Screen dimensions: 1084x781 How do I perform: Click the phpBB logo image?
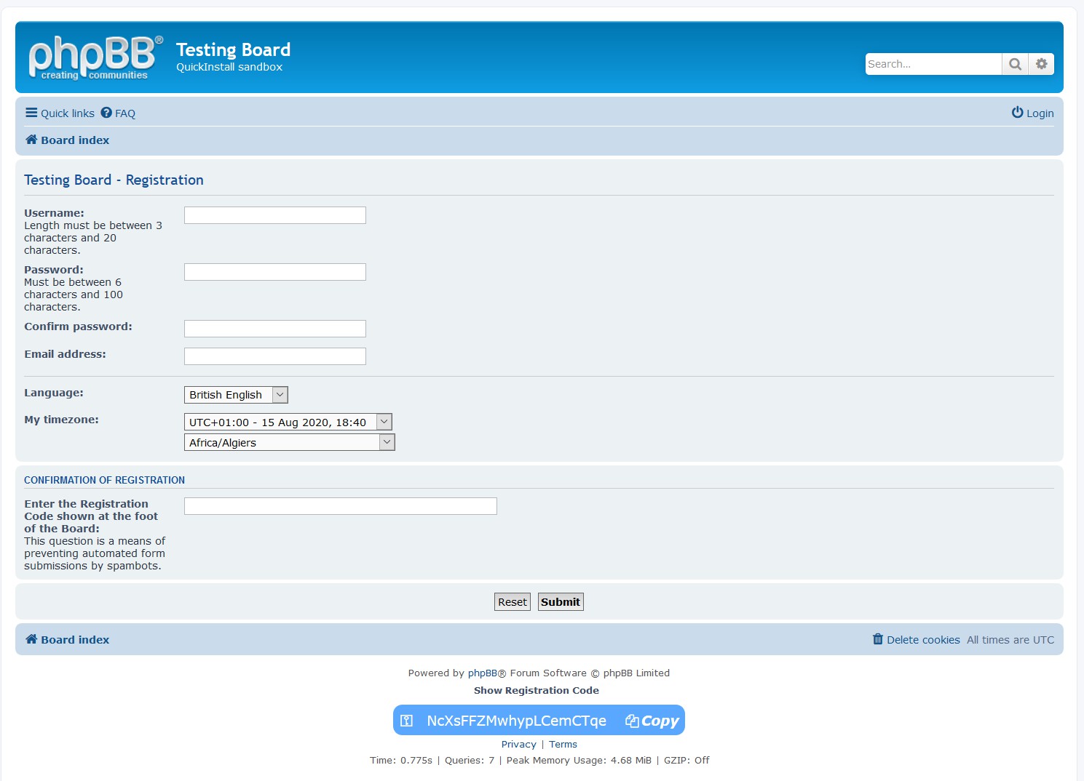click(x=95, y=57)
